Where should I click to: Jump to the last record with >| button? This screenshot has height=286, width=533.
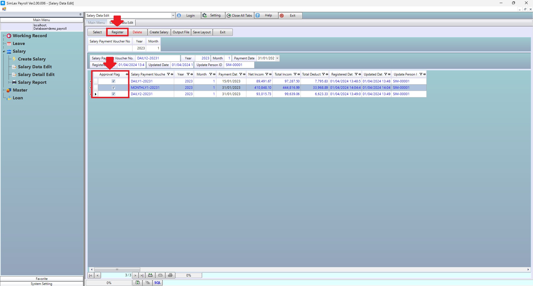pyautogui.click(x=142, y=275)
